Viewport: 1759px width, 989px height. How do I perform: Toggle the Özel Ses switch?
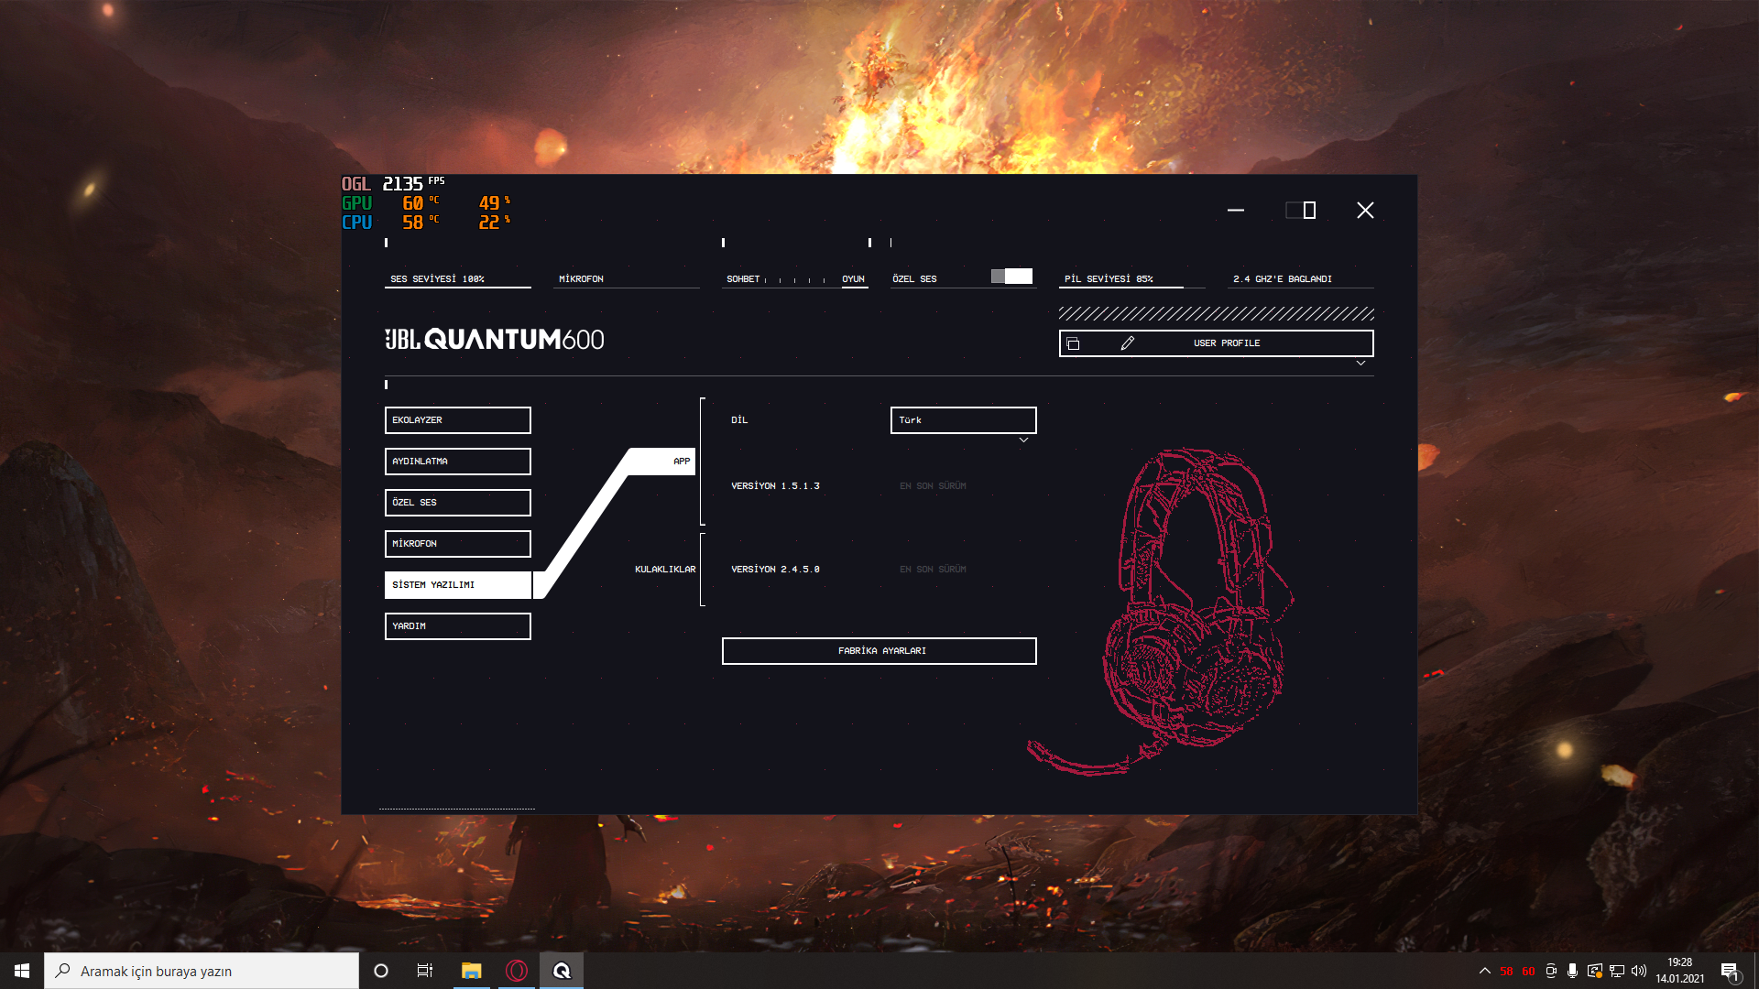pos(1011,277)
